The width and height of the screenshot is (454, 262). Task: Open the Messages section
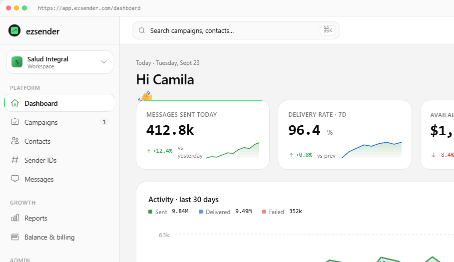[x=59, y=179]
